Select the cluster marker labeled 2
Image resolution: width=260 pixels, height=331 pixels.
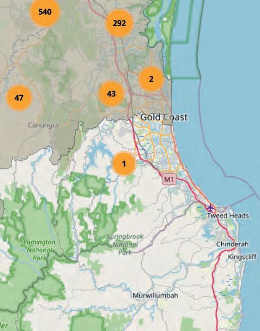(x=151, y=79)
